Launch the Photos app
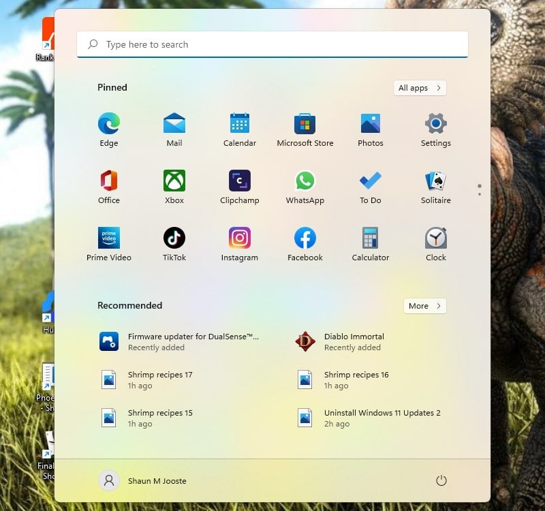 (370, 129)
